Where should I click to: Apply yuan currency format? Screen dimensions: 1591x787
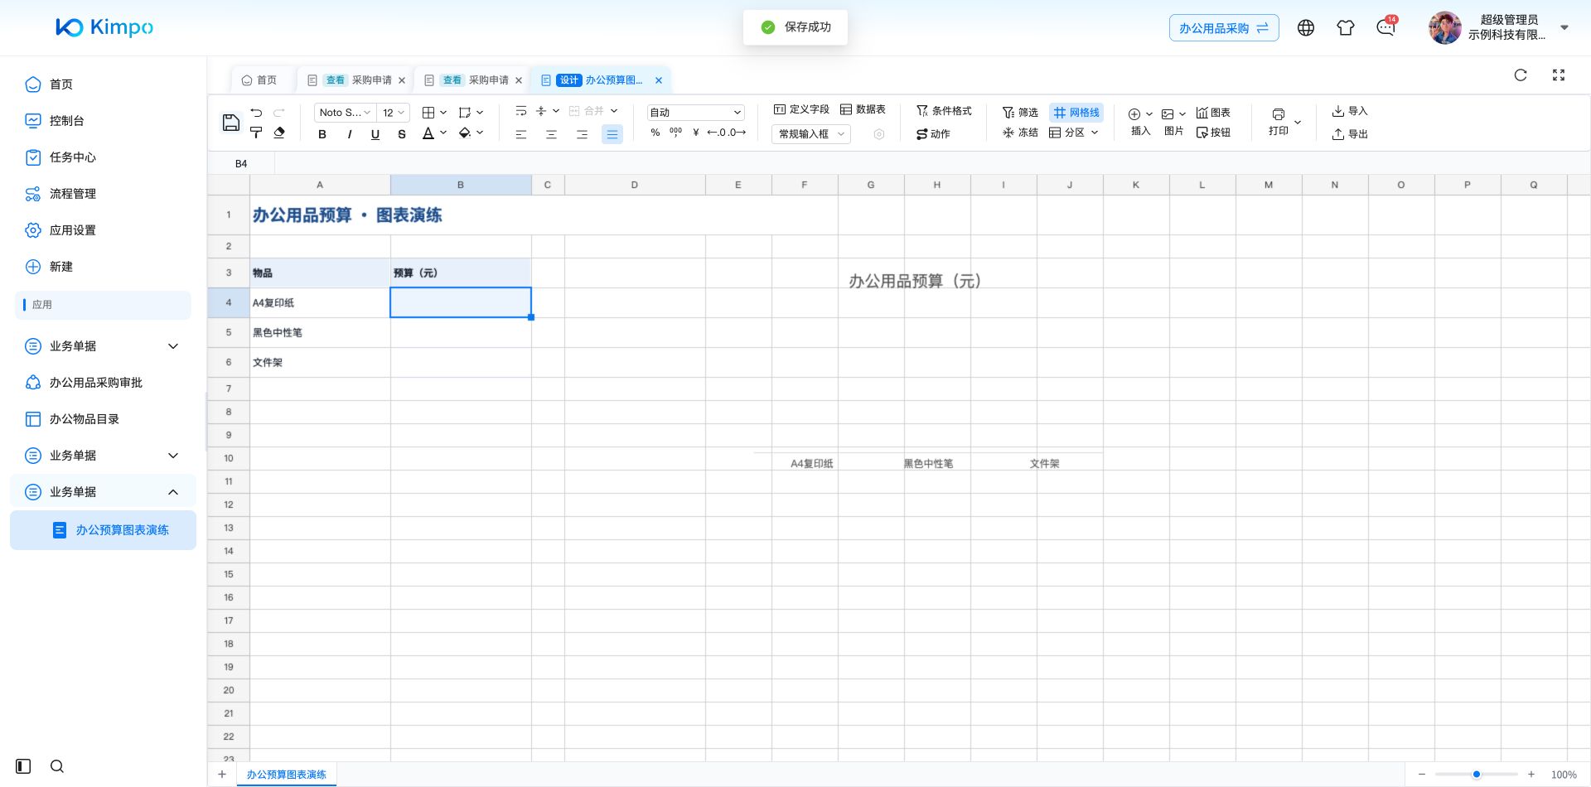point(696,133)
